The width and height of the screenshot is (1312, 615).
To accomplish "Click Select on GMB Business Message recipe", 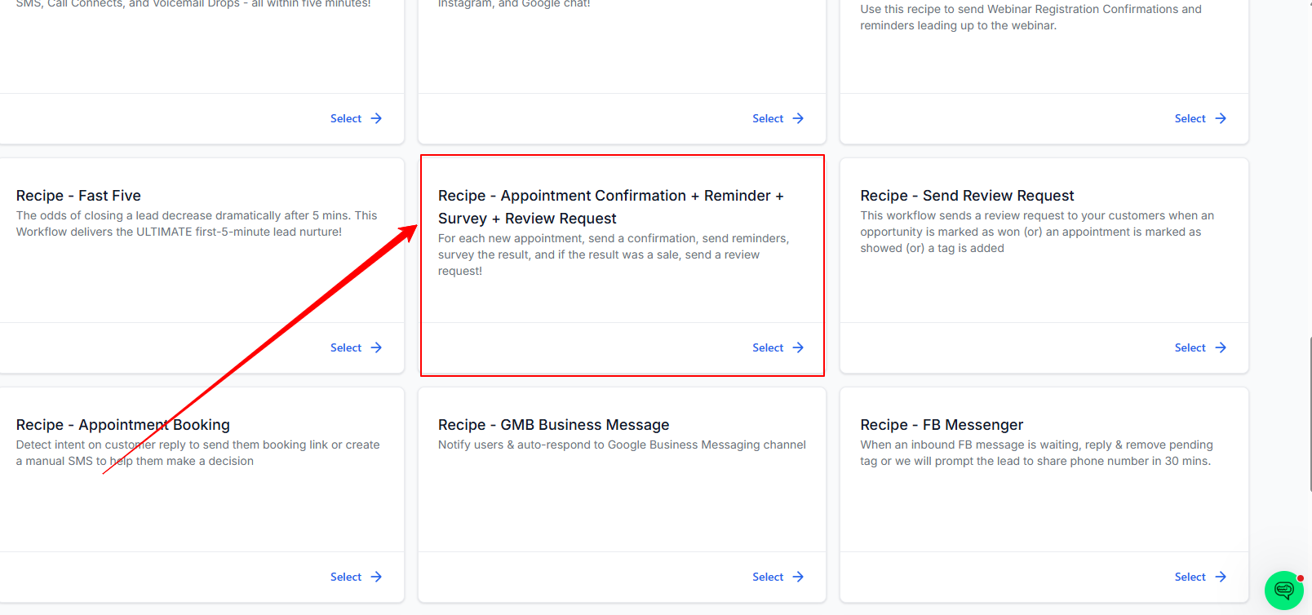I will 778,577.
